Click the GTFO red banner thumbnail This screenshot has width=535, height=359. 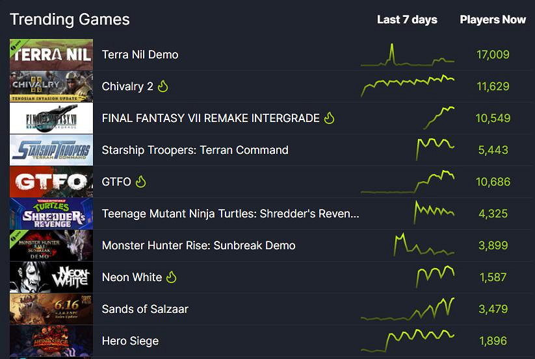pos(51,182)
